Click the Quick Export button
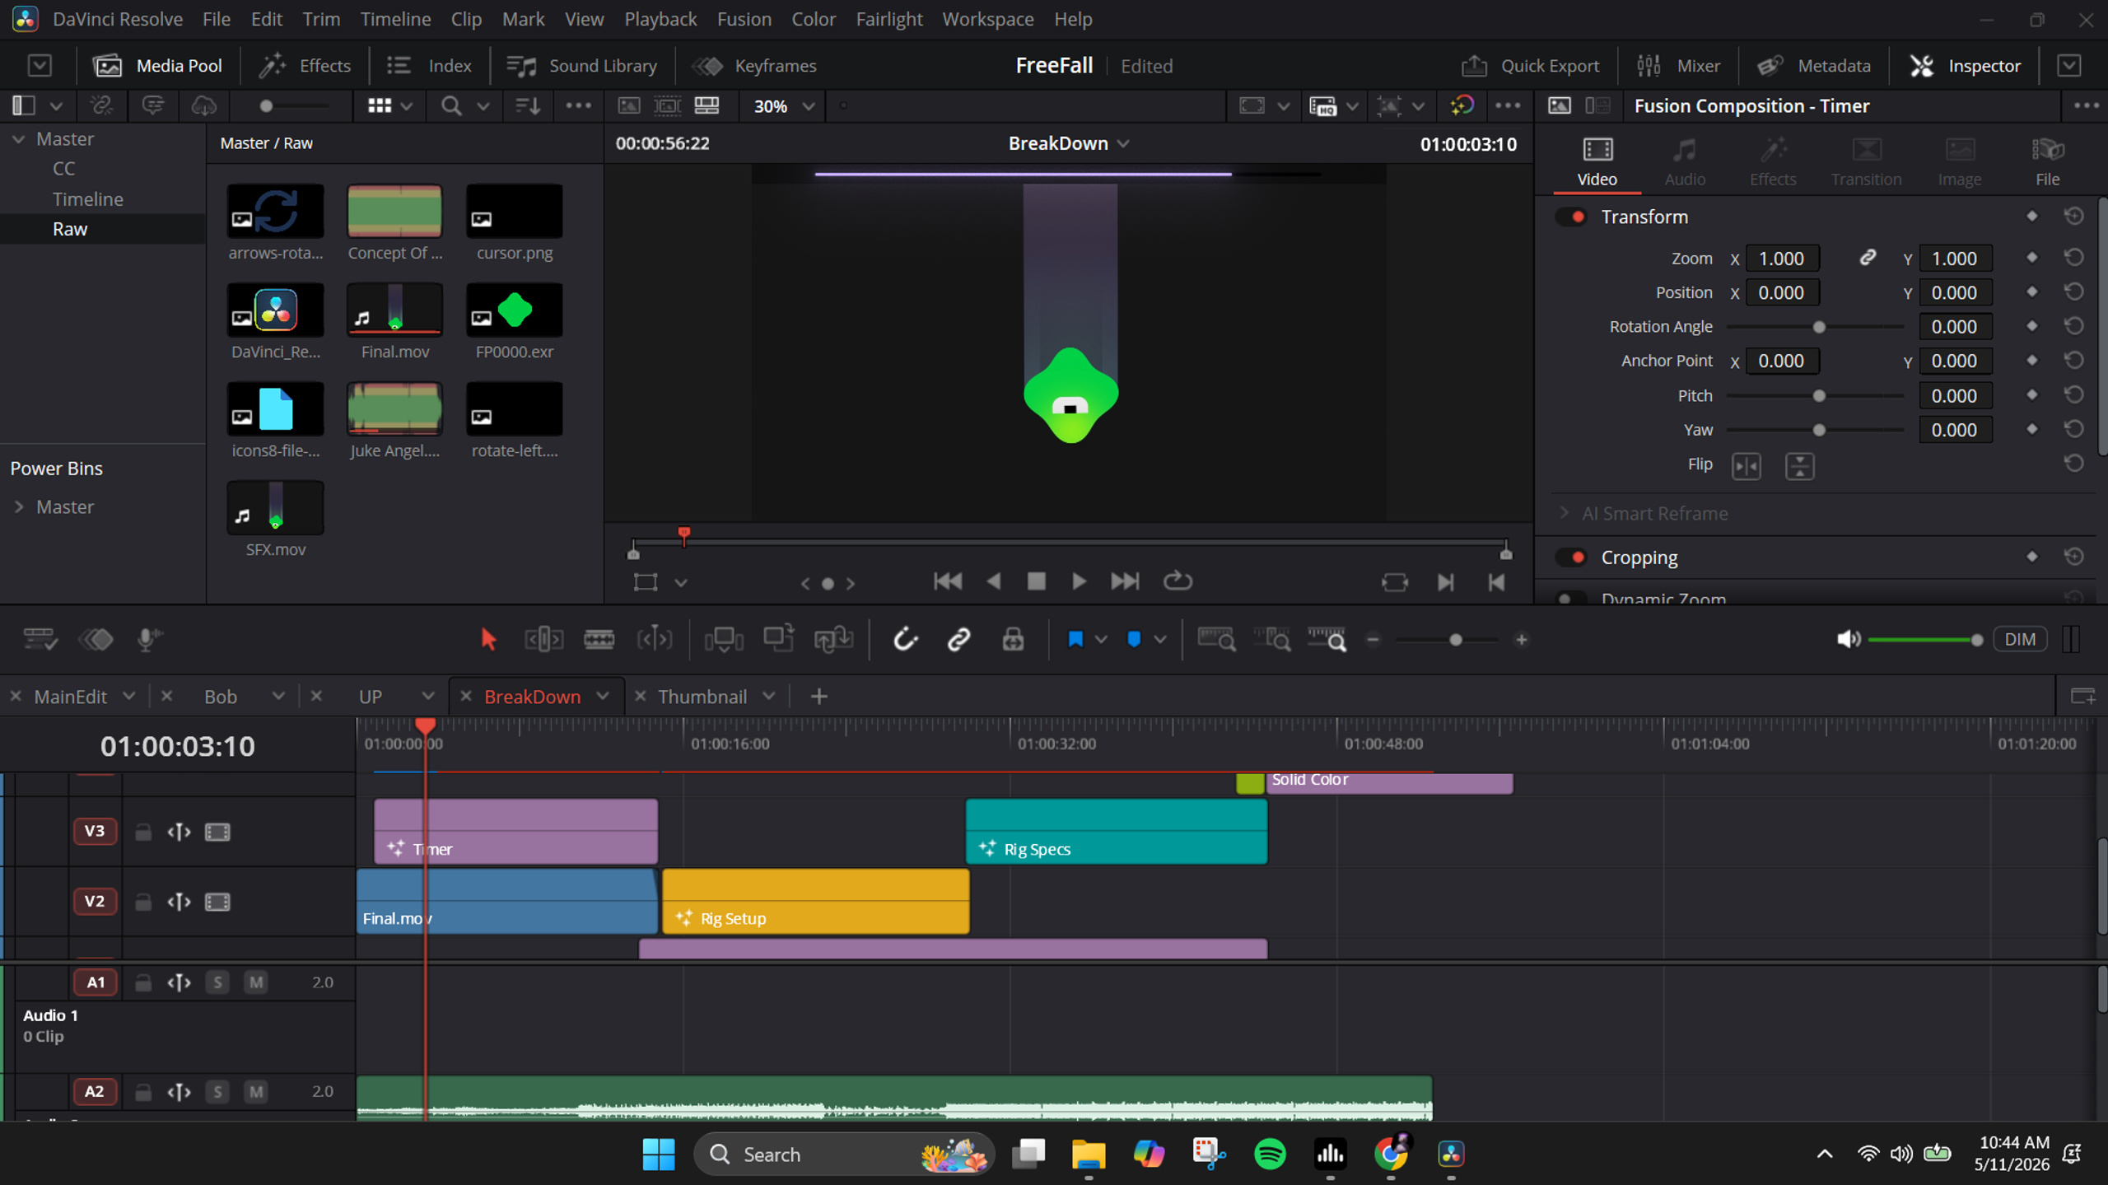Screen dimensions: 2108x1185 [x=1530, y=66]
